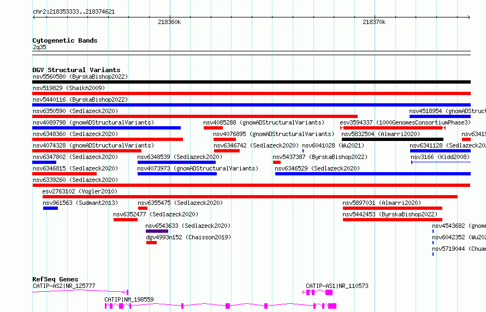The width and height of the screenshot is (486, 312).
Task: Click nsv6346529 (Sedlazeck2020) label
Action: [x=317, y=168]
